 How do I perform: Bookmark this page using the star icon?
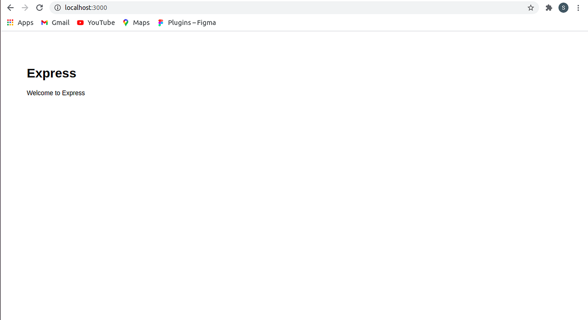(x=531, y=7)
